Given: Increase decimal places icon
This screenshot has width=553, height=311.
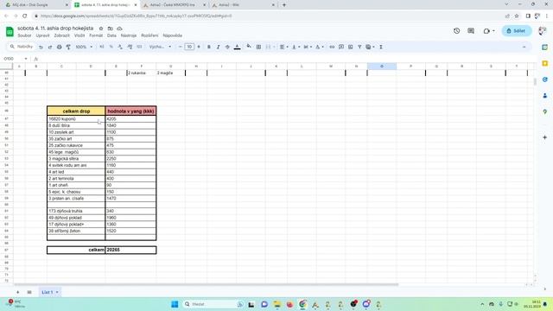Looking at the screenshot, I should [x=130, y=47].
